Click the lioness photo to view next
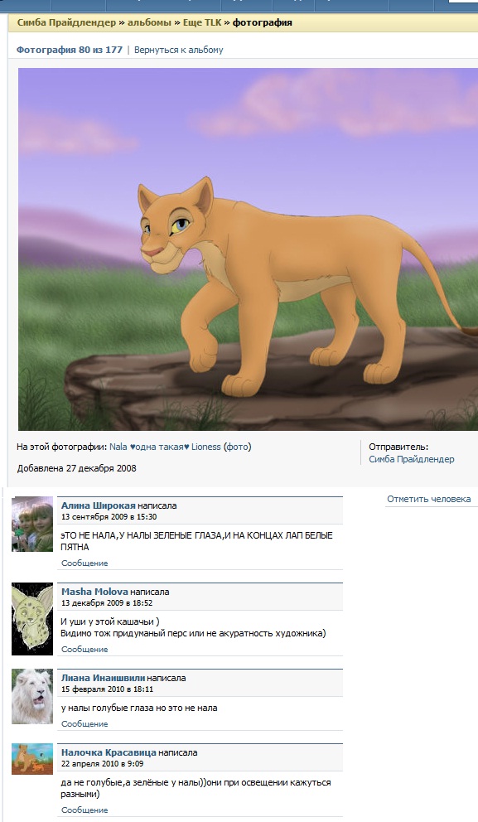 coord(248,249)
